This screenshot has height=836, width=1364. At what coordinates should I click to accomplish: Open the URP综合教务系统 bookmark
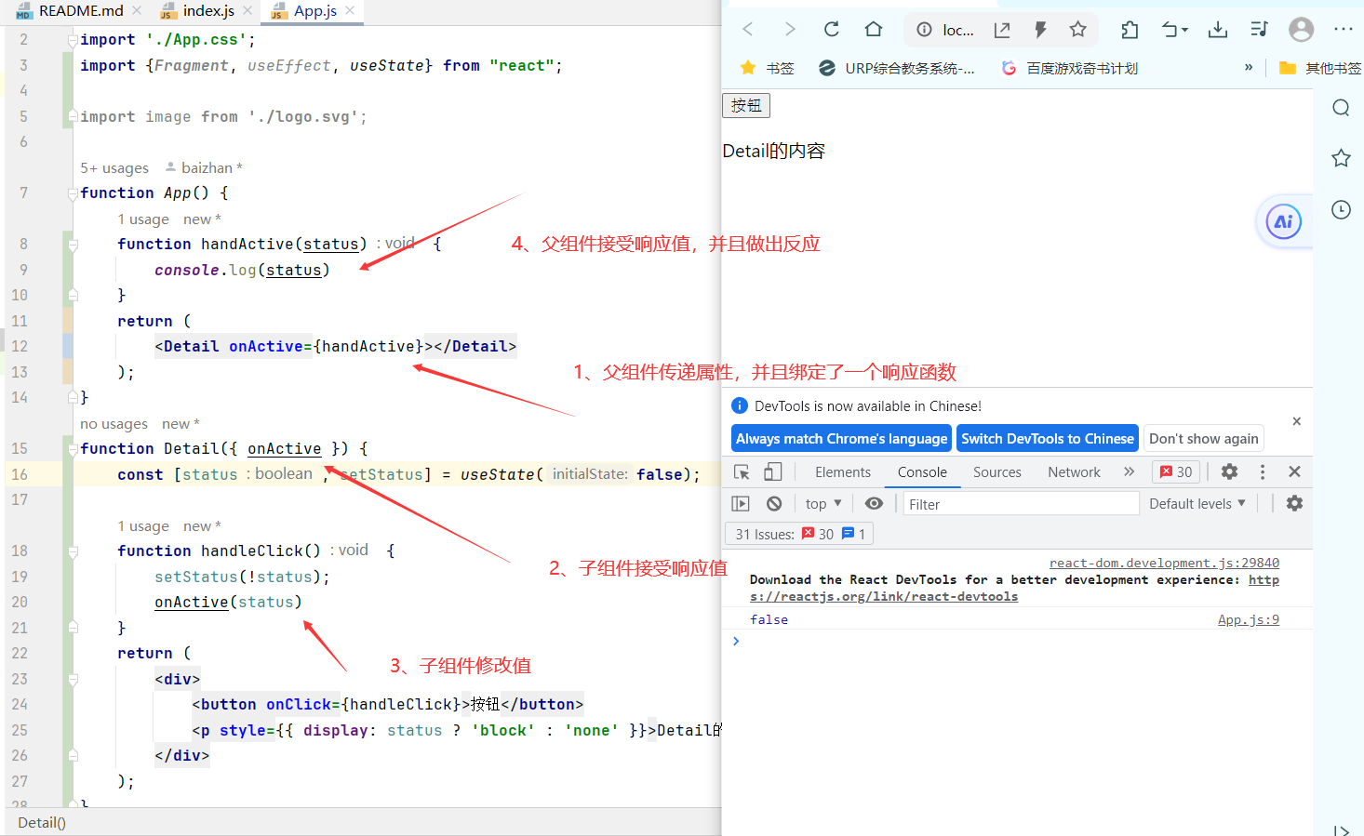[897, 68]
